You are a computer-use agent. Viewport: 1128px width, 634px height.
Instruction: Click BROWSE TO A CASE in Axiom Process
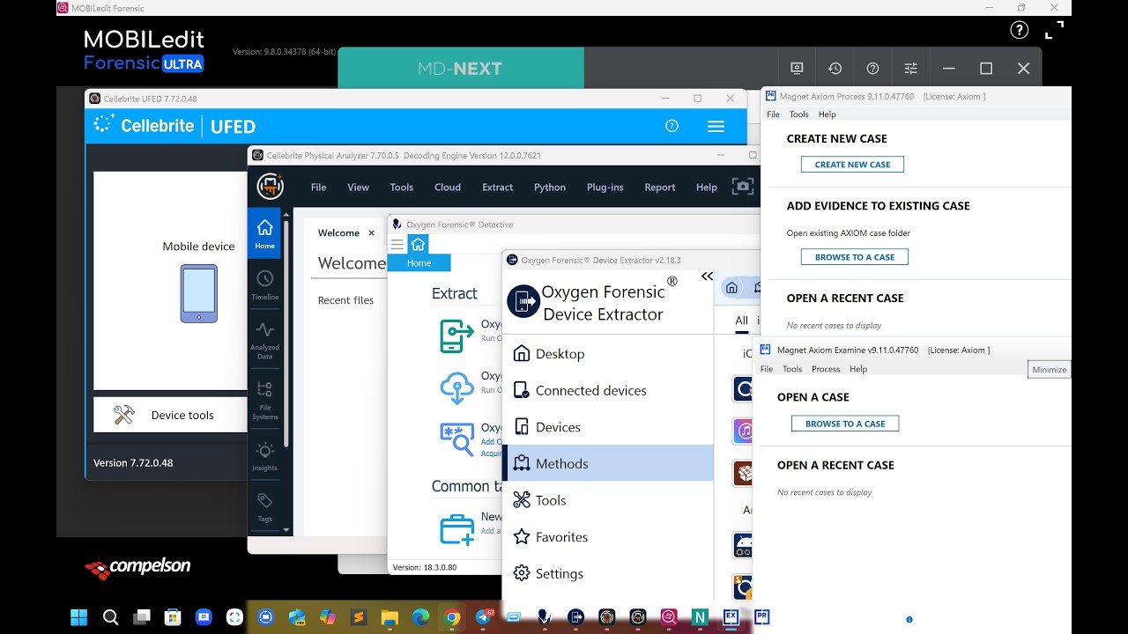click(x=855, y=257)
